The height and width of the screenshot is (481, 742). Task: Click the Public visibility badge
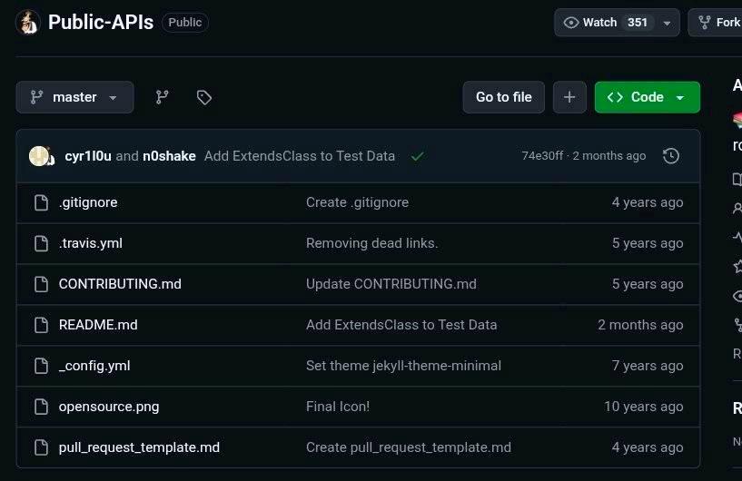(x=185, y=22)
